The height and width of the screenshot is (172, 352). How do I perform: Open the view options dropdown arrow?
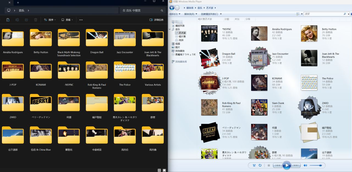pos(302,14)
